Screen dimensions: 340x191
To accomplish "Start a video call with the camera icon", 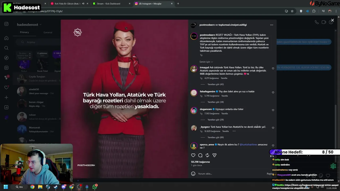I will 324,22.
